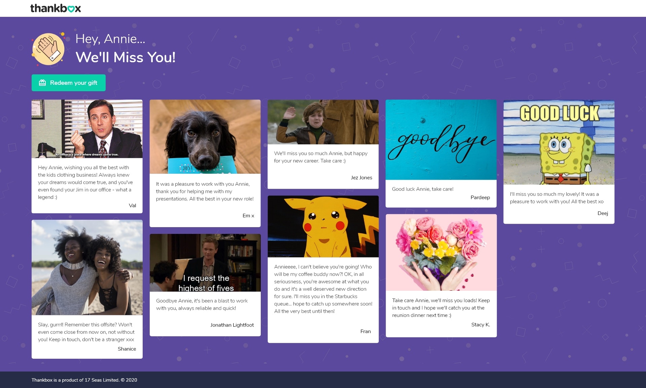Screen dimensions: 646x388
Task: Open the highest of fives GIF
Action: [205, 262]
